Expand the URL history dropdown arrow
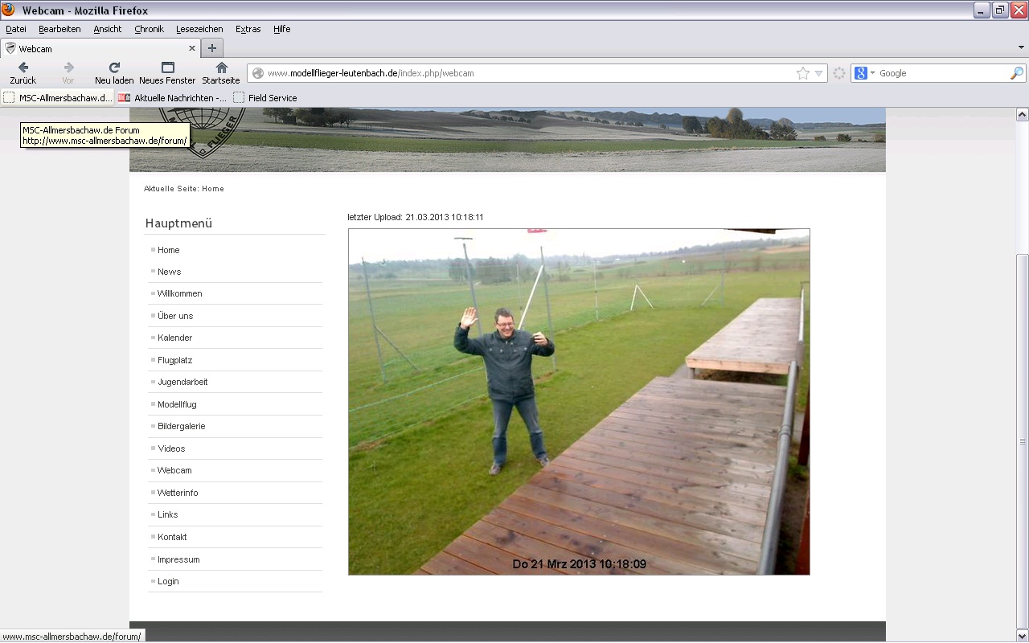The width and height of the screenshot is (1029, 643). point(818,73)
